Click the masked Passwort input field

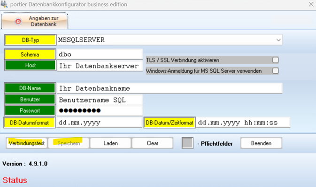[x=100, y=110]
